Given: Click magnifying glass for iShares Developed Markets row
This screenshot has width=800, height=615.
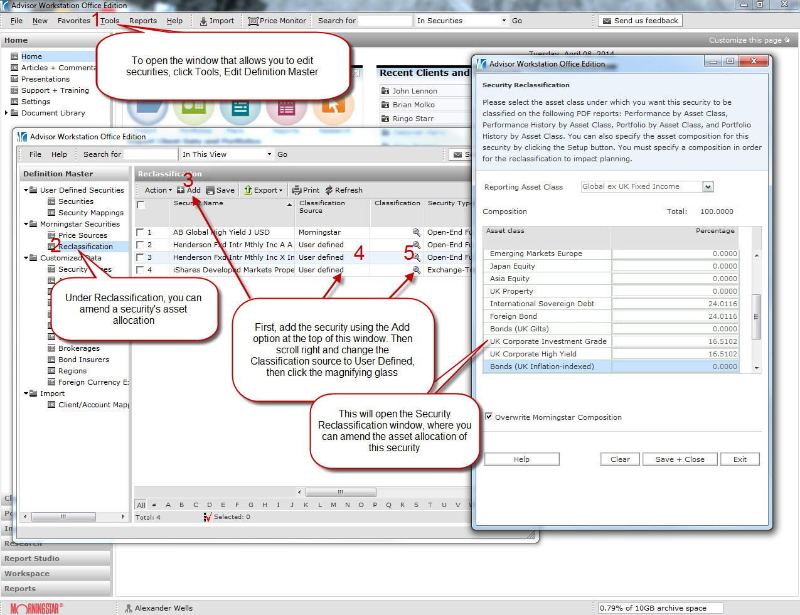Looking at the screenshot, I should (416, 270).
